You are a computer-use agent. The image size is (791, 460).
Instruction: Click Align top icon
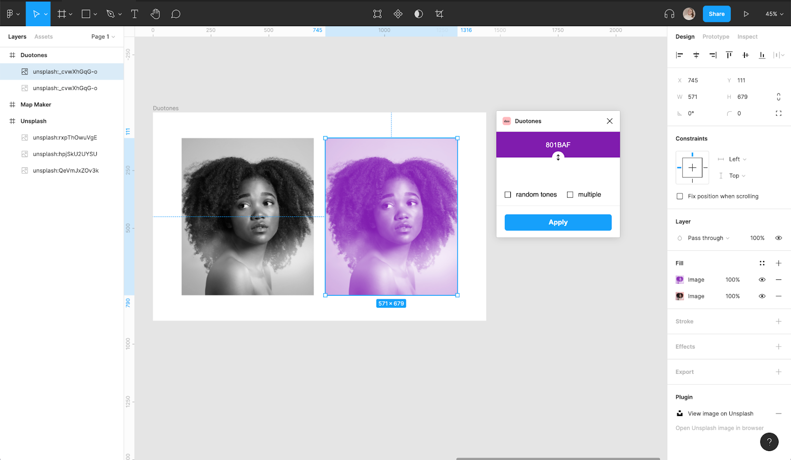pos(729,55)
